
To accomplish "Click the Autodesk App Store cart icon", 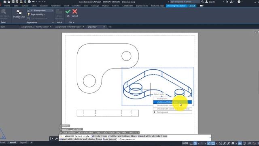I will click(227, 2).
